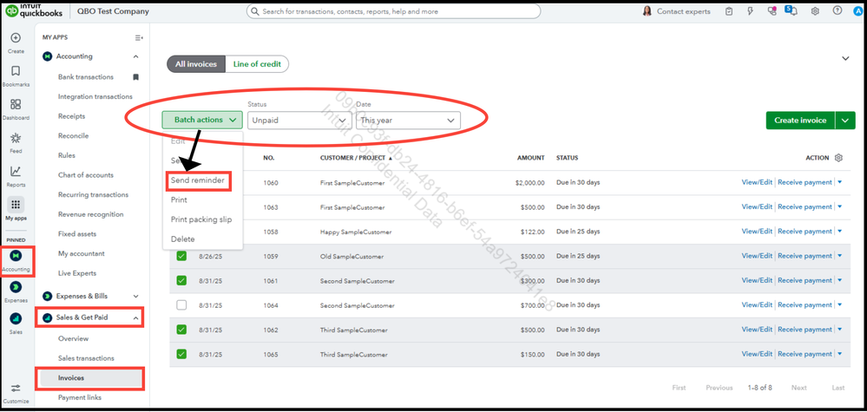Go to Dashboard icon in left rail
This screenshot has height=412, width=867.
point(16,104)
